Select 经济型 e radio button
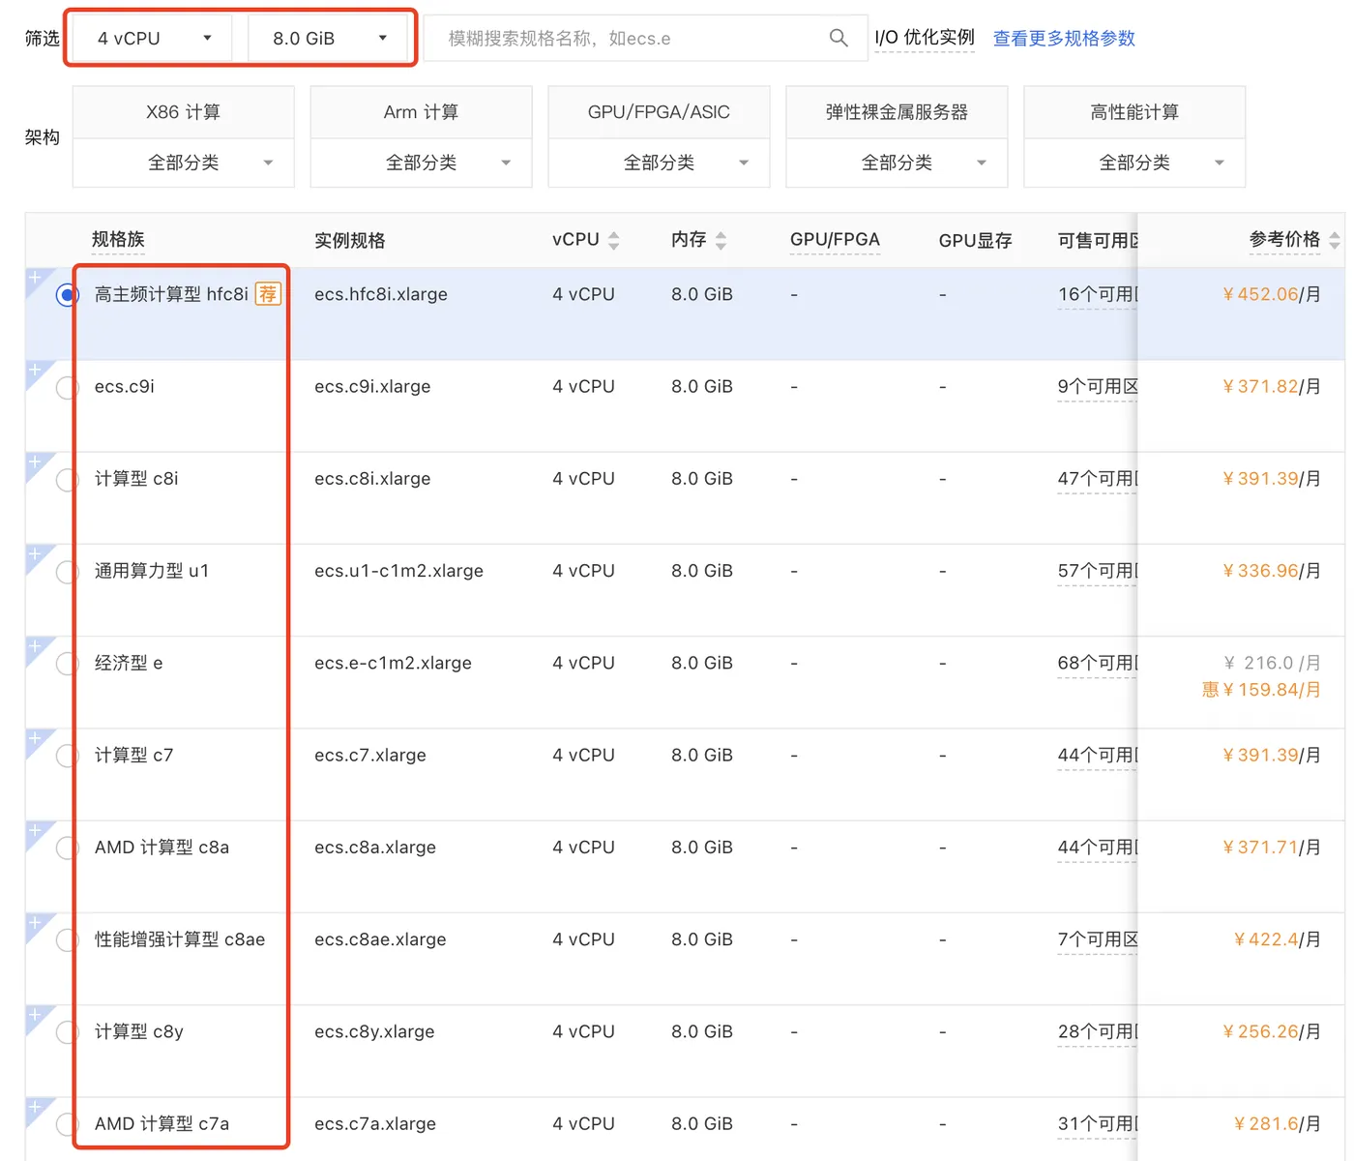 67,664
